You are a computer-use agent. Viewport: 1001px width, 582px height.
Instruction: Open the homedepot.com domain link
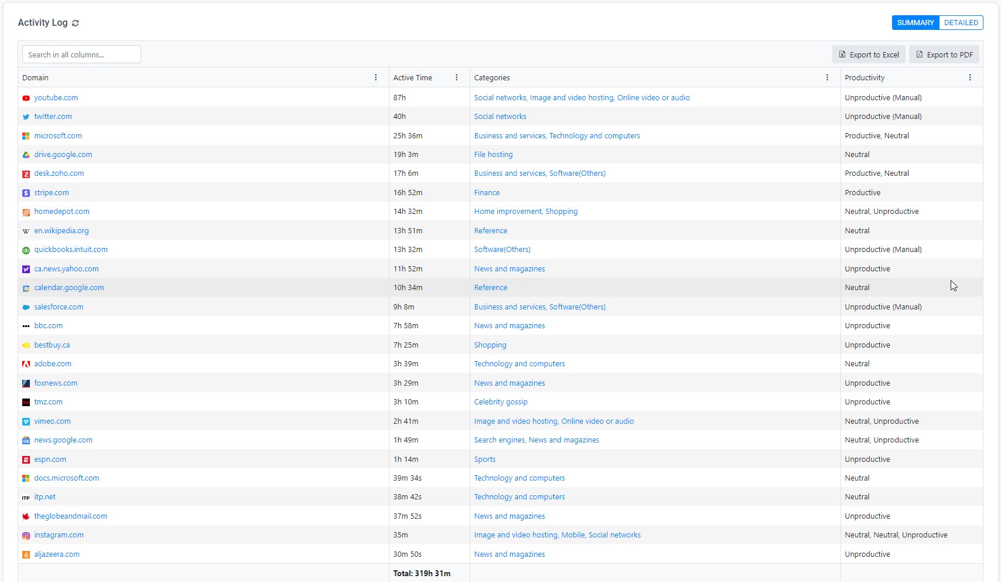click(62, 212)
